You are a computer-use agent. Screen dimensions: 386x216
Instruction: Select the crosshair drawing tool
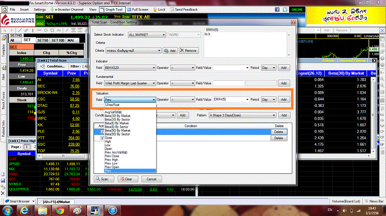[11, 30]
